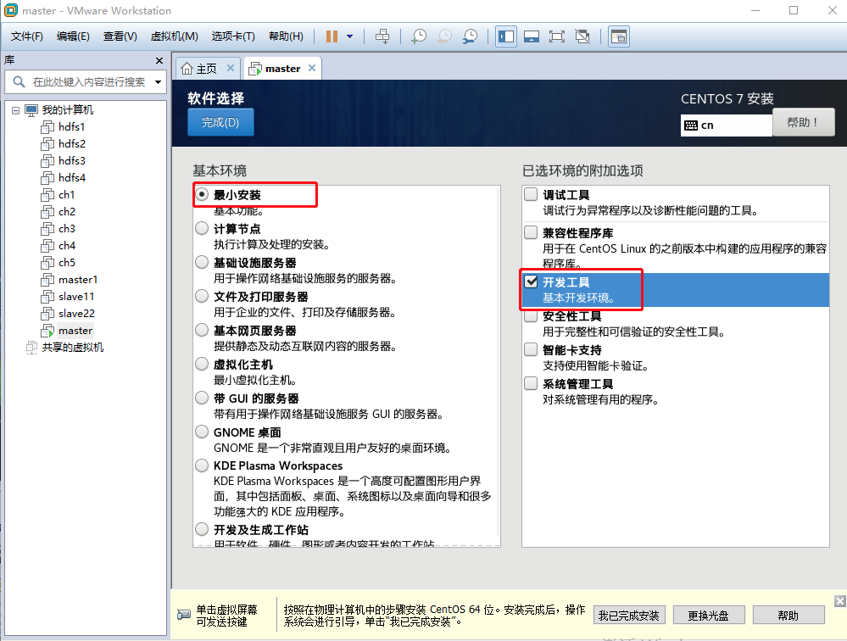The width and height of the screenshot is (847, 641).
Task: Enable the 调试工具 add-on
Action: click(x=530, y=194)
